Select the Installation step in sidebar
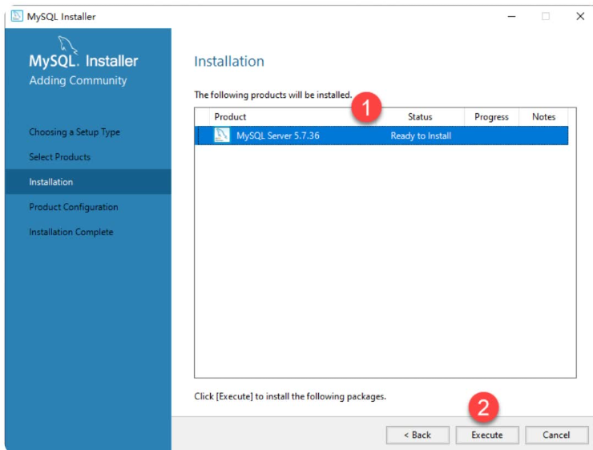Screen dimensions: 593x450 (x=88, y=181)
